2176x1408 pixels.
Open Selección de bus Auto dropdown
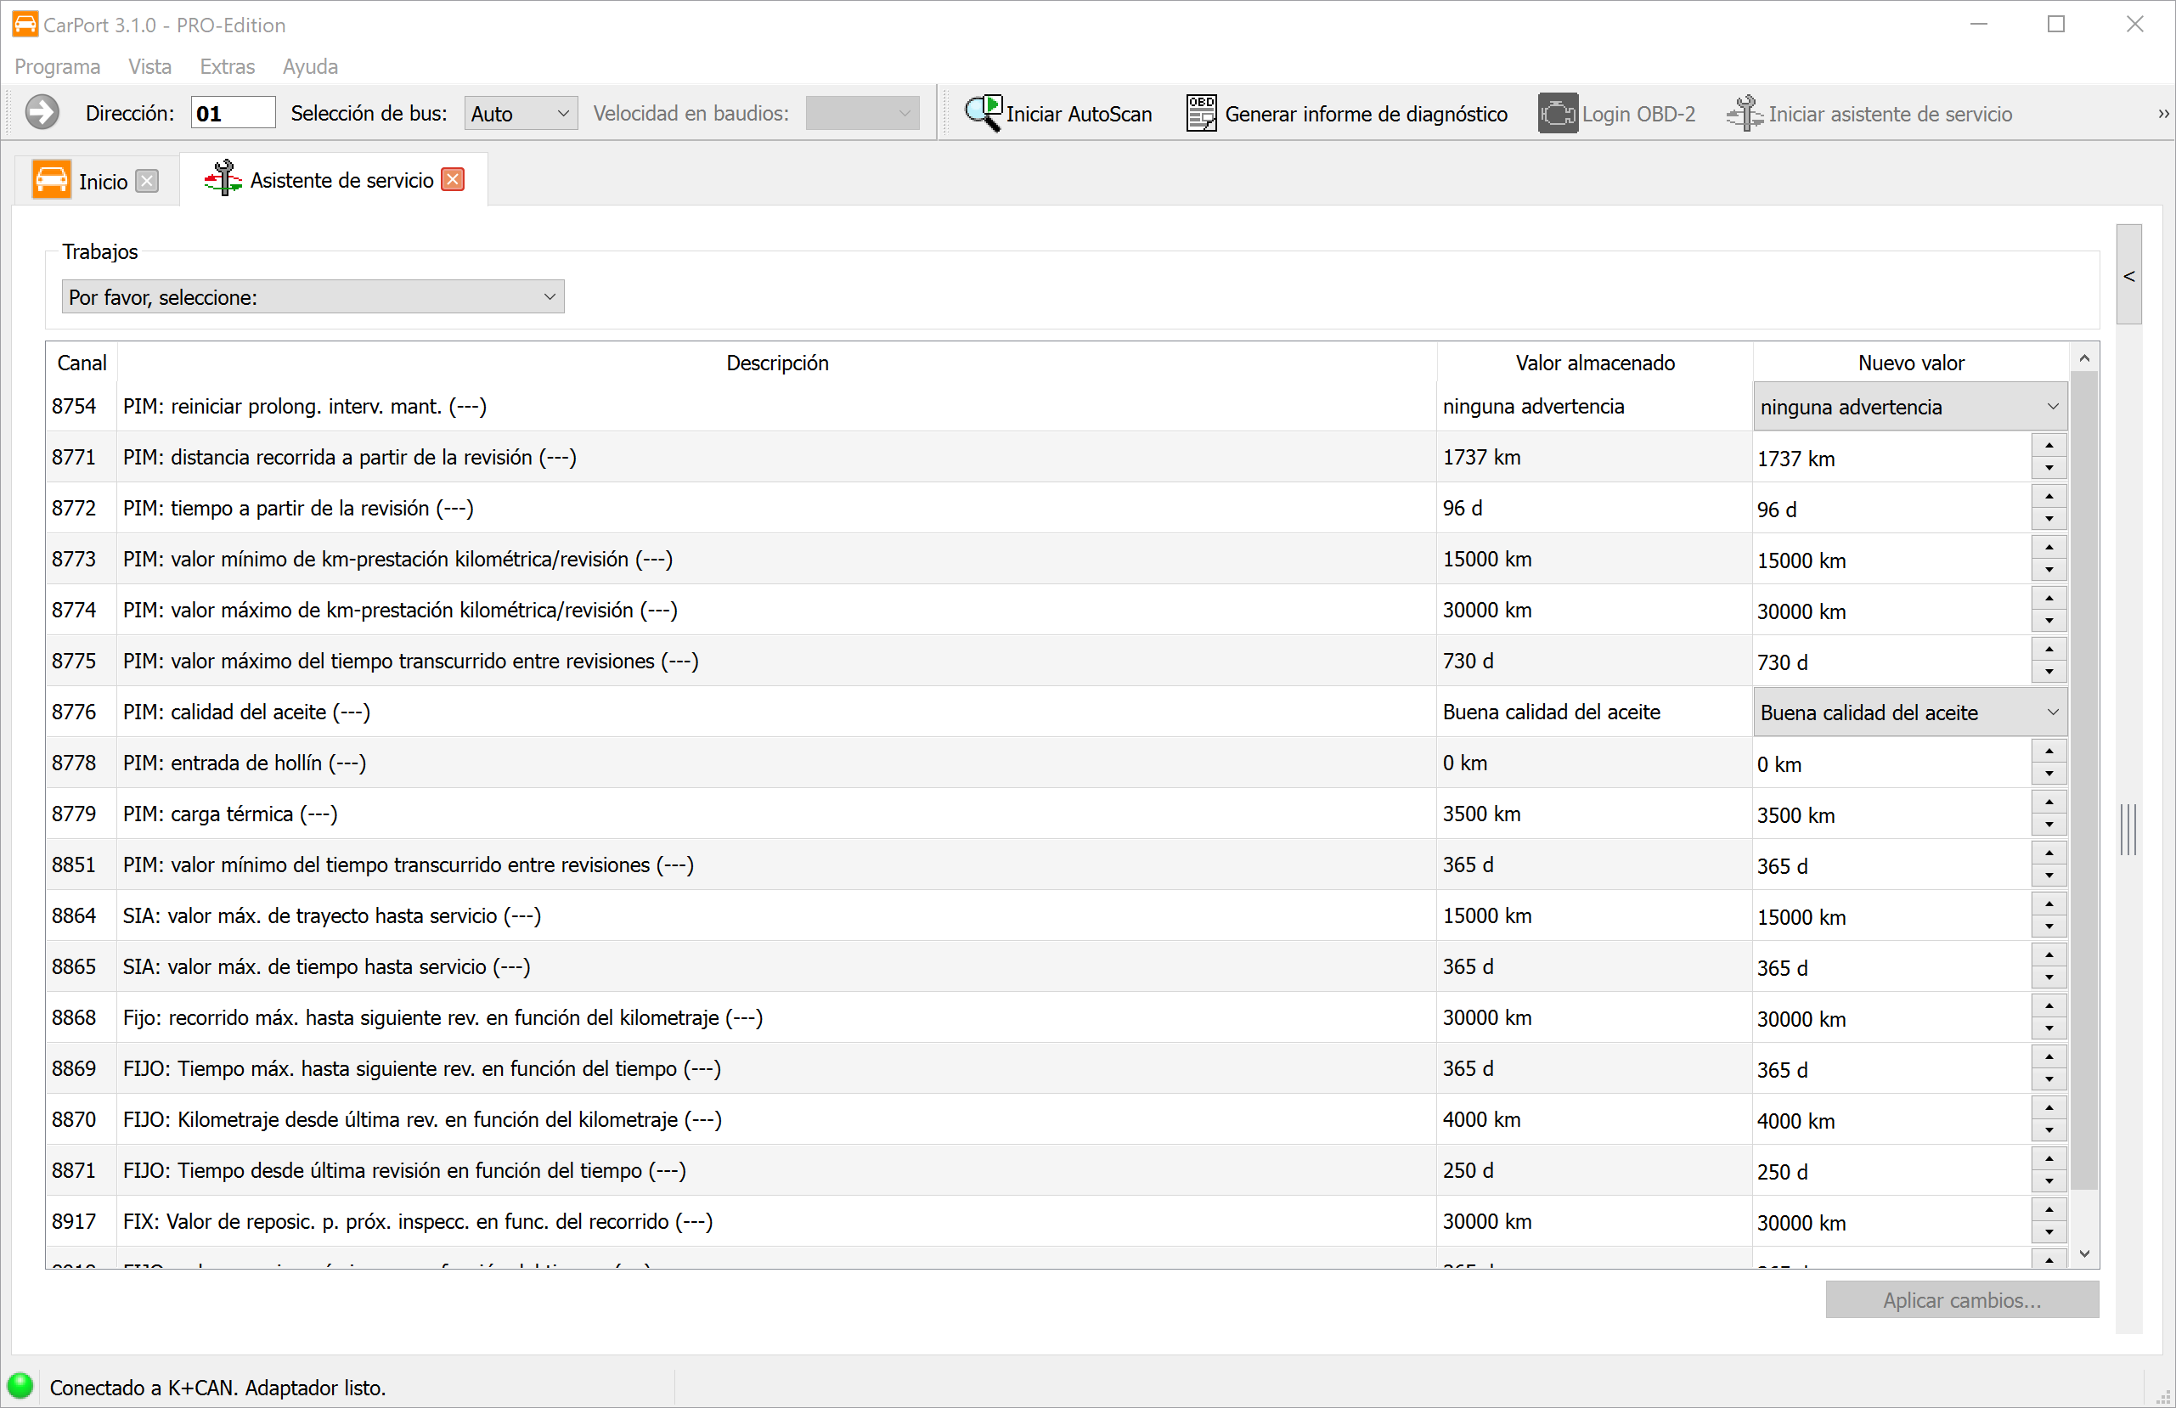coord(521,114)
